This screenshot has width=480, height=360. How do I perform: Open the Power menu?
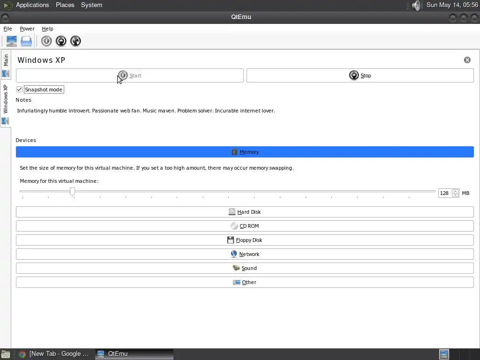coord(27,29)
